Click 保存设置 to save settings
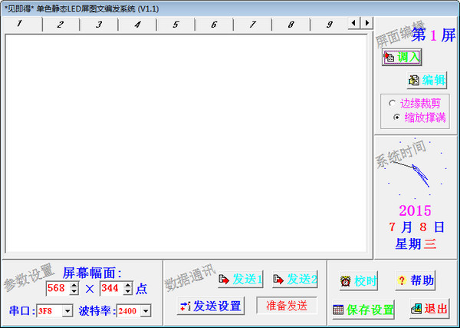Screen dimensions: 460x328 click(x=362, y=310)
